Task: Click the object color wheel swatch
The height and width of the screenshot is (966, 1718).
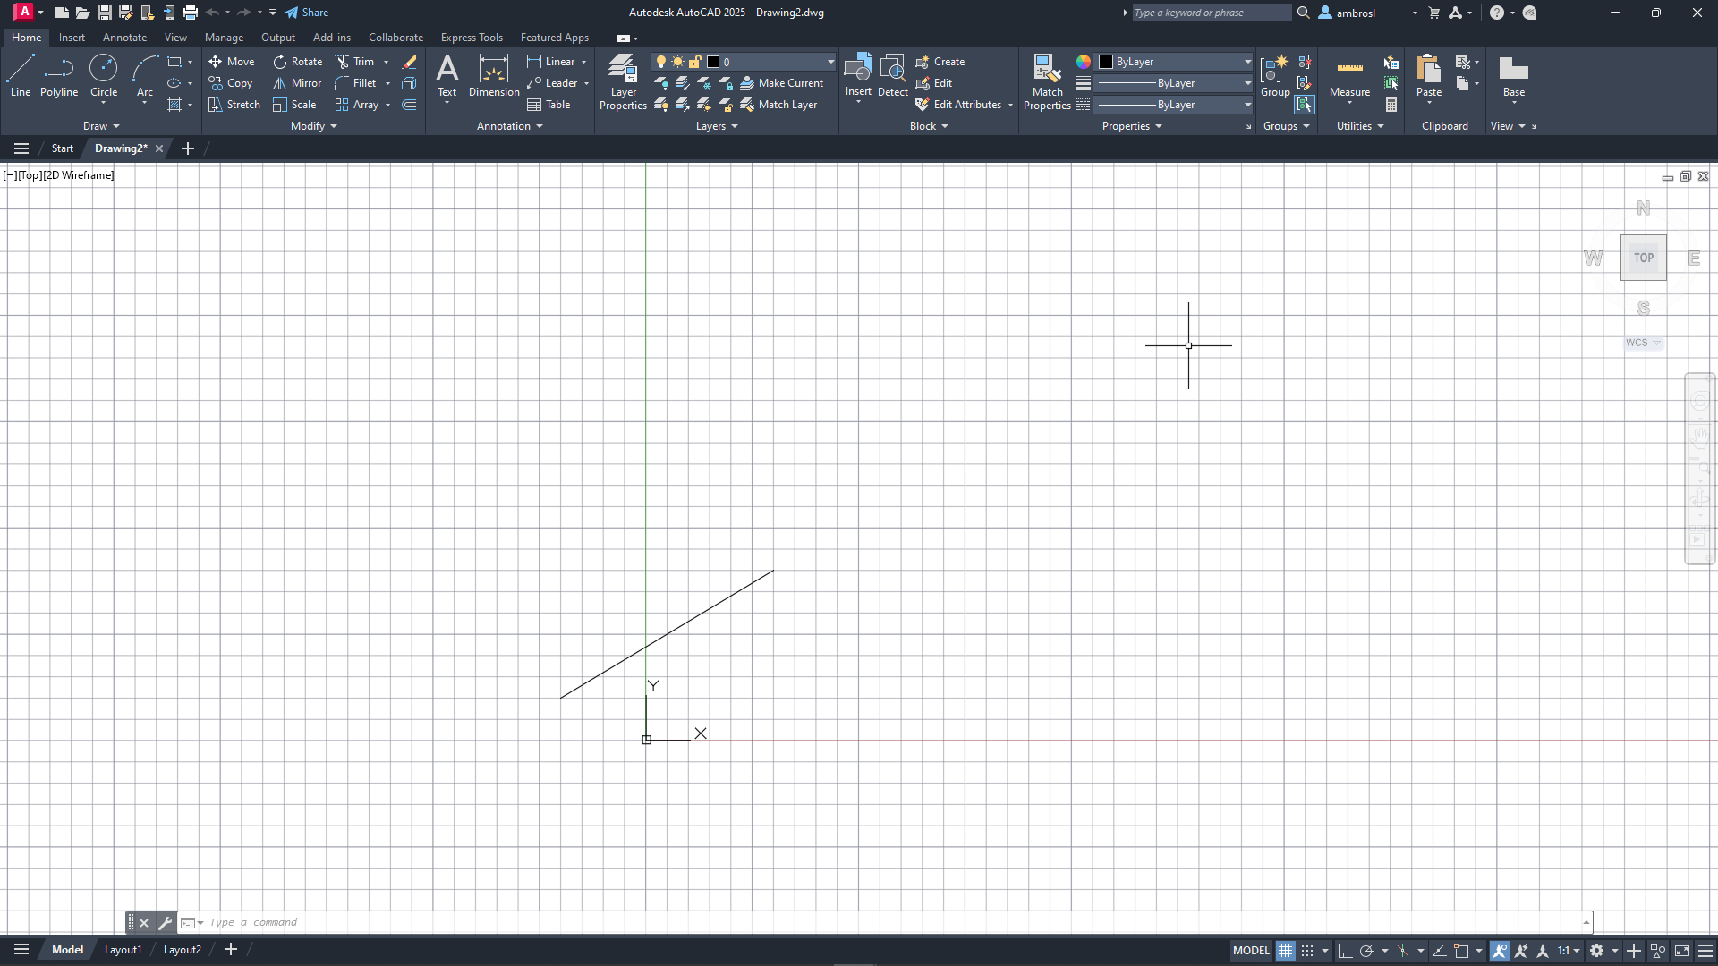Action: click(1084, 62)
